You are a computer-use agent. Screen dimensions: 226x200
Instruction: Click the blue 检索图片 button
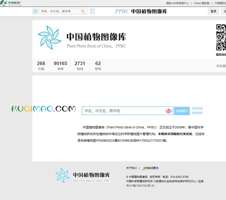182,111
